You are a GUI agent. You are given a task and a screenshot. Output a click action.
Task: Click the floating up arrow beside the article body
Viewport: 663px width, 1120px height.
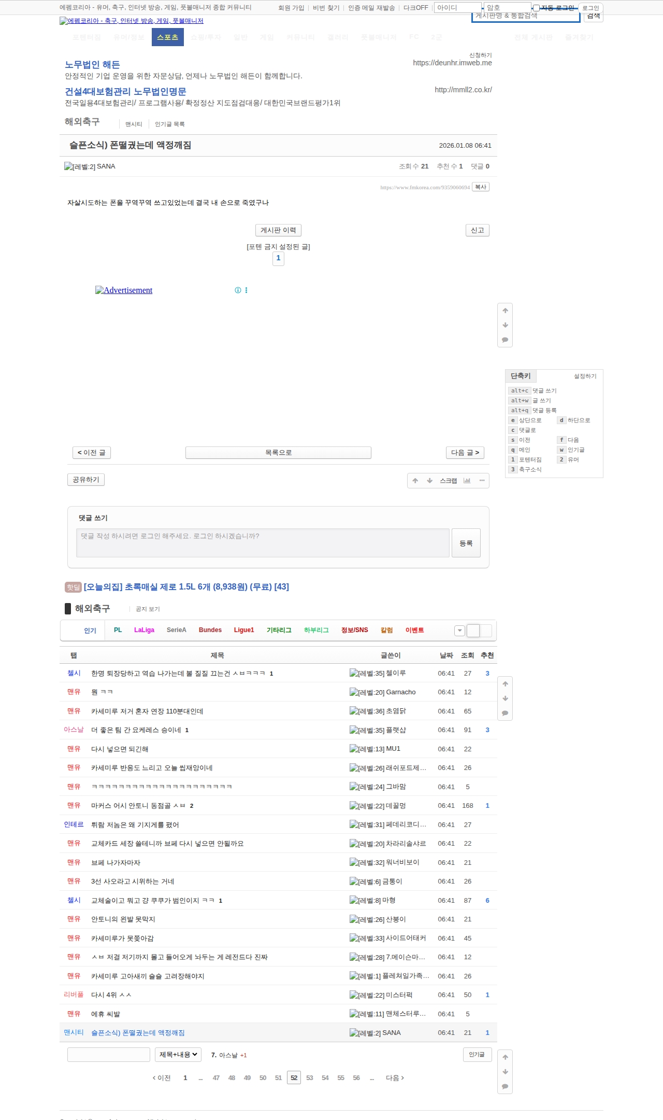505,311
